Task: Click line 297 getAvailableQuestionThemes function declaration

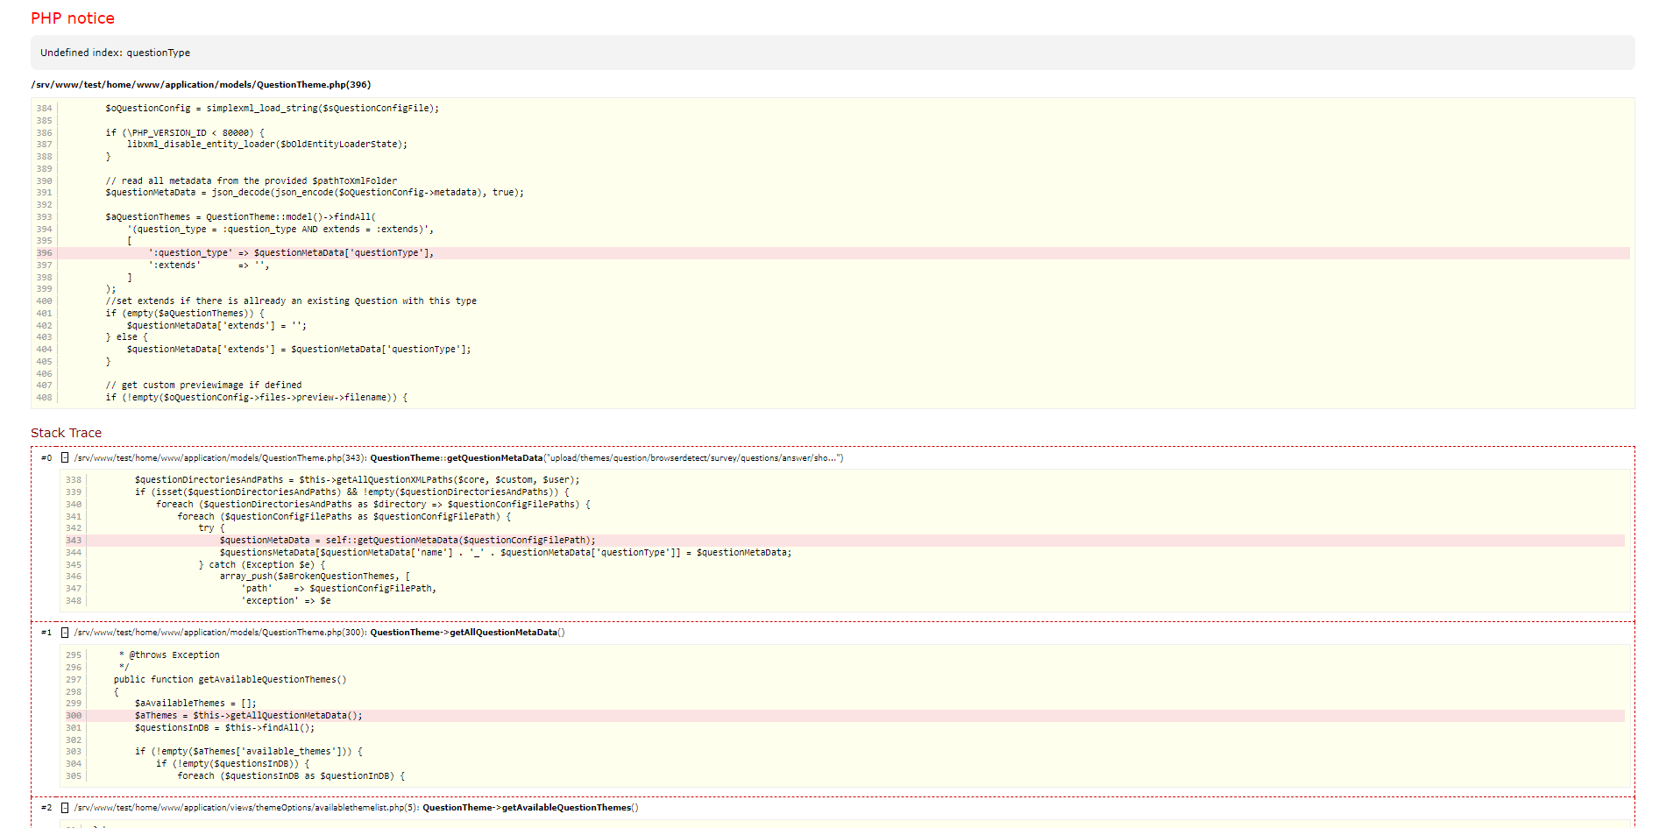Action: click(230, 680)
